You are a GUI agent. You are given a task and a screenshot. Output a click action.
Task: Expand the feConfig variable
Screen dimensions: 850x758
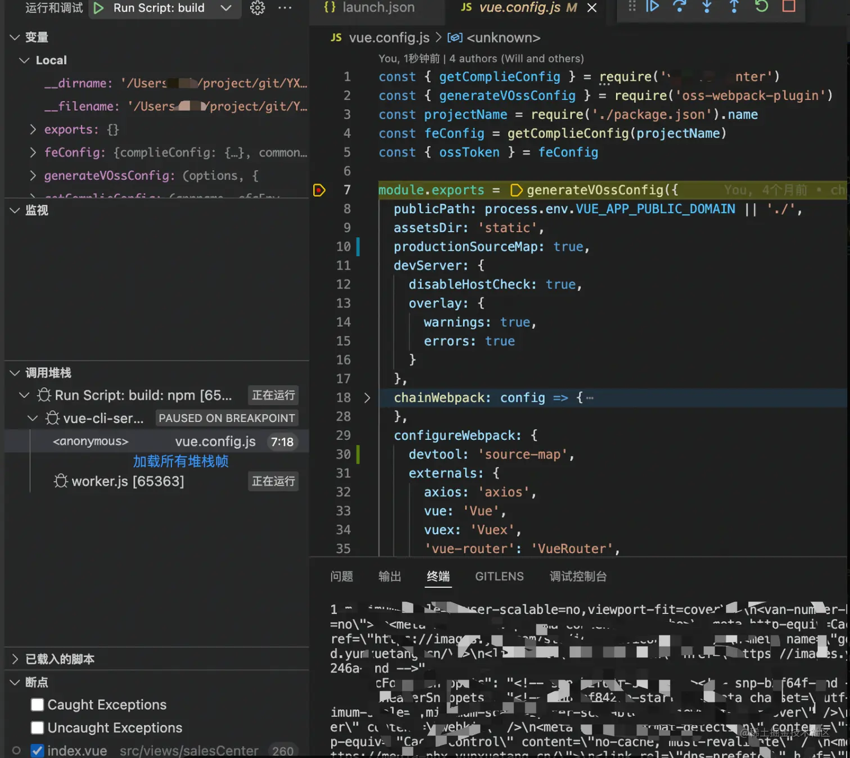(33, 152)
